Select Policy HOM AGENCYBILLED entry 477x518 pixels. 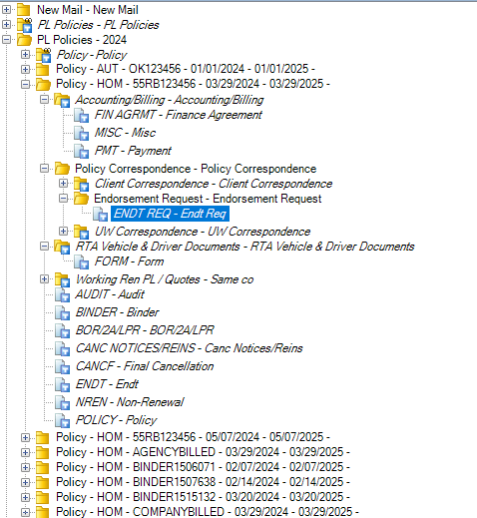coord(203,452)
